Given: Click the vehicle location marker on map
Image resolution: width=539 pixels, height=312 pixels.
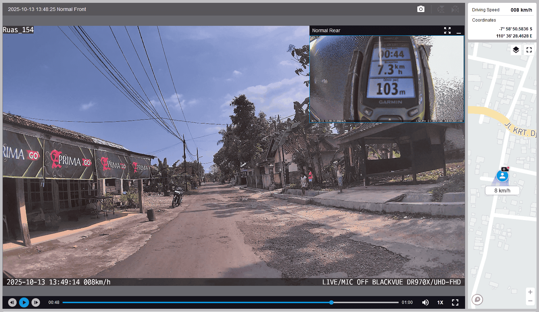Looking at the screenshot, I should (x=502, y=175).
